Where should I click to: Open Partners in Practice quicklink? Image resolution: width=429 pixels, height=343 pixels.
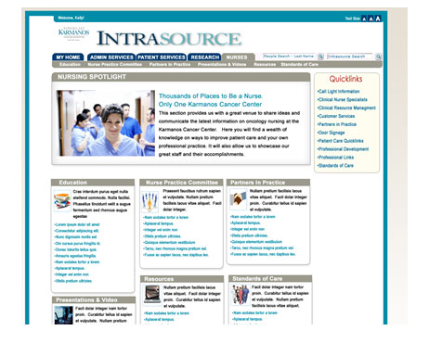click(337, 124)
